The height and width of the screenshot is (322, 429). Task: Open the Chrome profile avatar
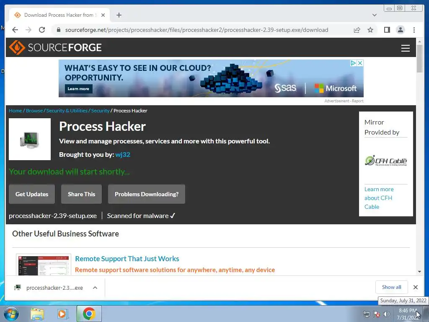tap(400, 30)
